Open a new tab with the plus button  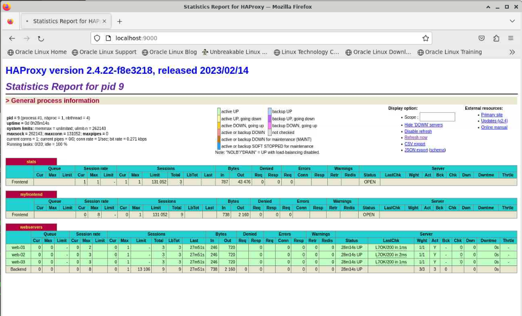tap(120, 21)
